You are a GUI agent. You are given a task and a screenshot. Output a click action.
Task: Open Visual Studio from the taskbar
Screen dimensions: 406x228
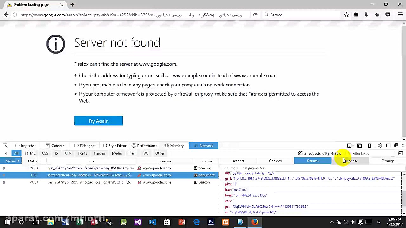[138, 222]
